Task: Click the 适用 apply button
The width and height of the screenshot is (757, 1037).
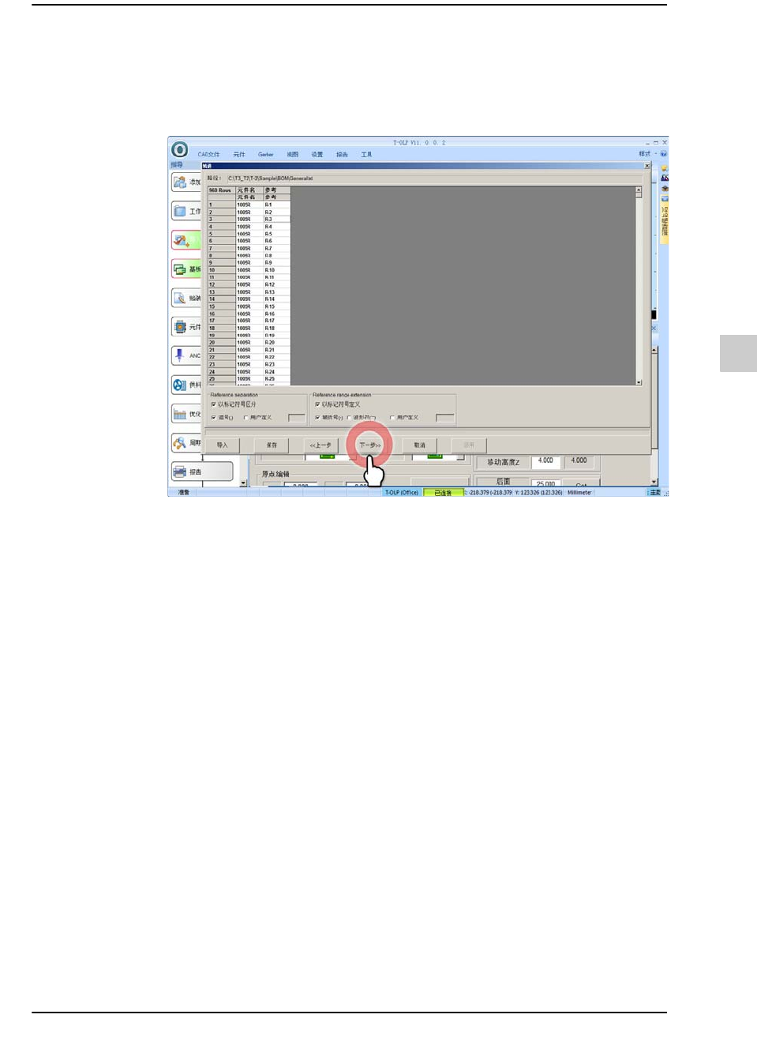Action: [x=469, y=445]
